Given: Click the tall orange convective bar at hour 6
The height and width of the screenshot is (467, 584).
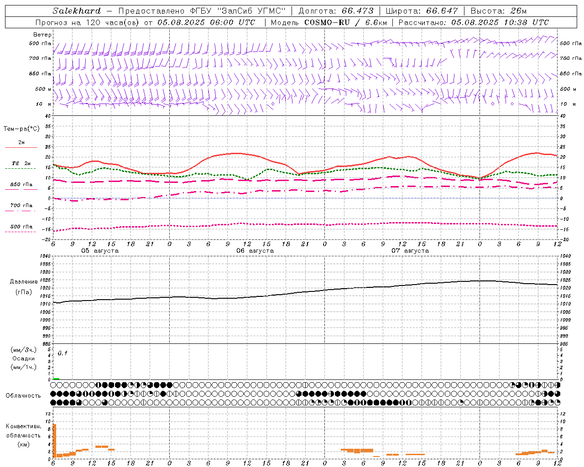Looking at the screenshot, I should (x=54, y=441).
